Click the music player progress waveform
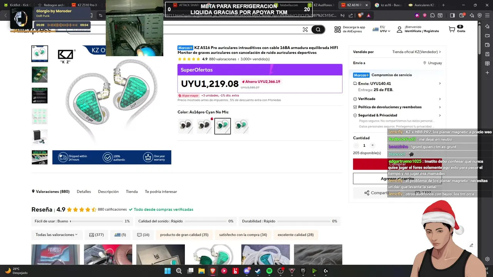This screenshot has width=493, height=277. [x=62, y=25]
